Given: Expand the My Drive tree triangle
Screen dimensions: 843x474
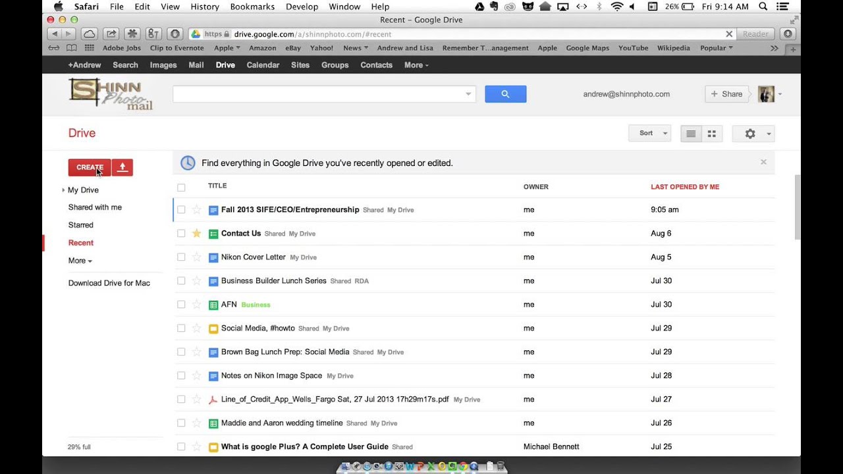Looking at the screenshot, I should tap(63, 190).
